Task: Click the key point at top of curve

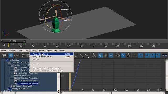Action: 79,63
